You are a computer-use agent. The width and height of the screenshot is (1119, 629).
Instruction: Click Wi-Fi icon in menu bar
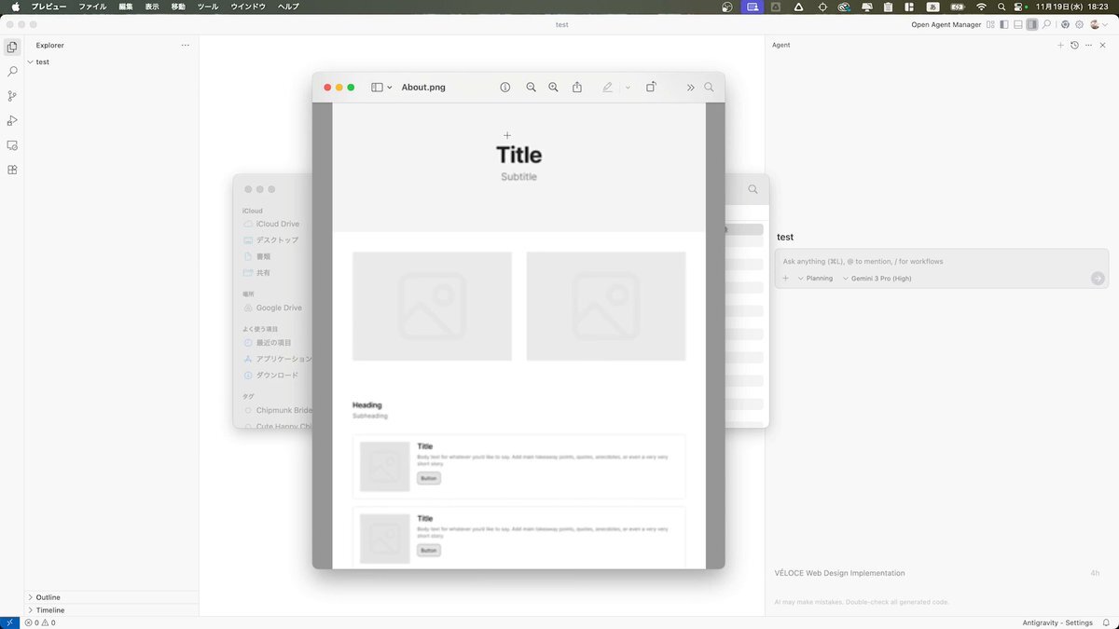coord(980,7)
